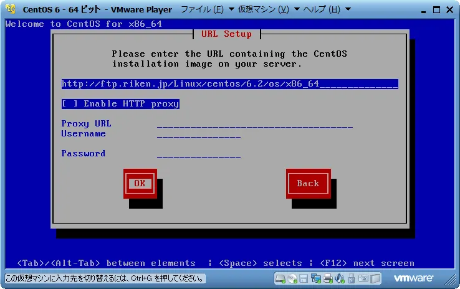Open the ヘルプ (H) menu
Viewport: 460px width, 289px height.
[322, 9]
